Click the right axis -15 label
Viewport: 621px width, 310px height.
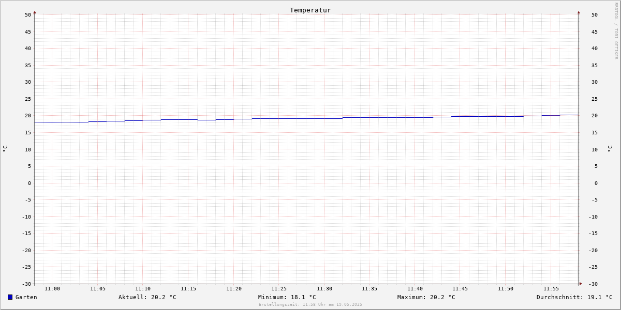pos(593,233)
